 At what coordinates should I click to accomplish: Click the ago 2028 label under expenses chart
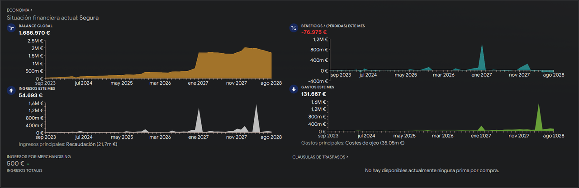[553, 135]
